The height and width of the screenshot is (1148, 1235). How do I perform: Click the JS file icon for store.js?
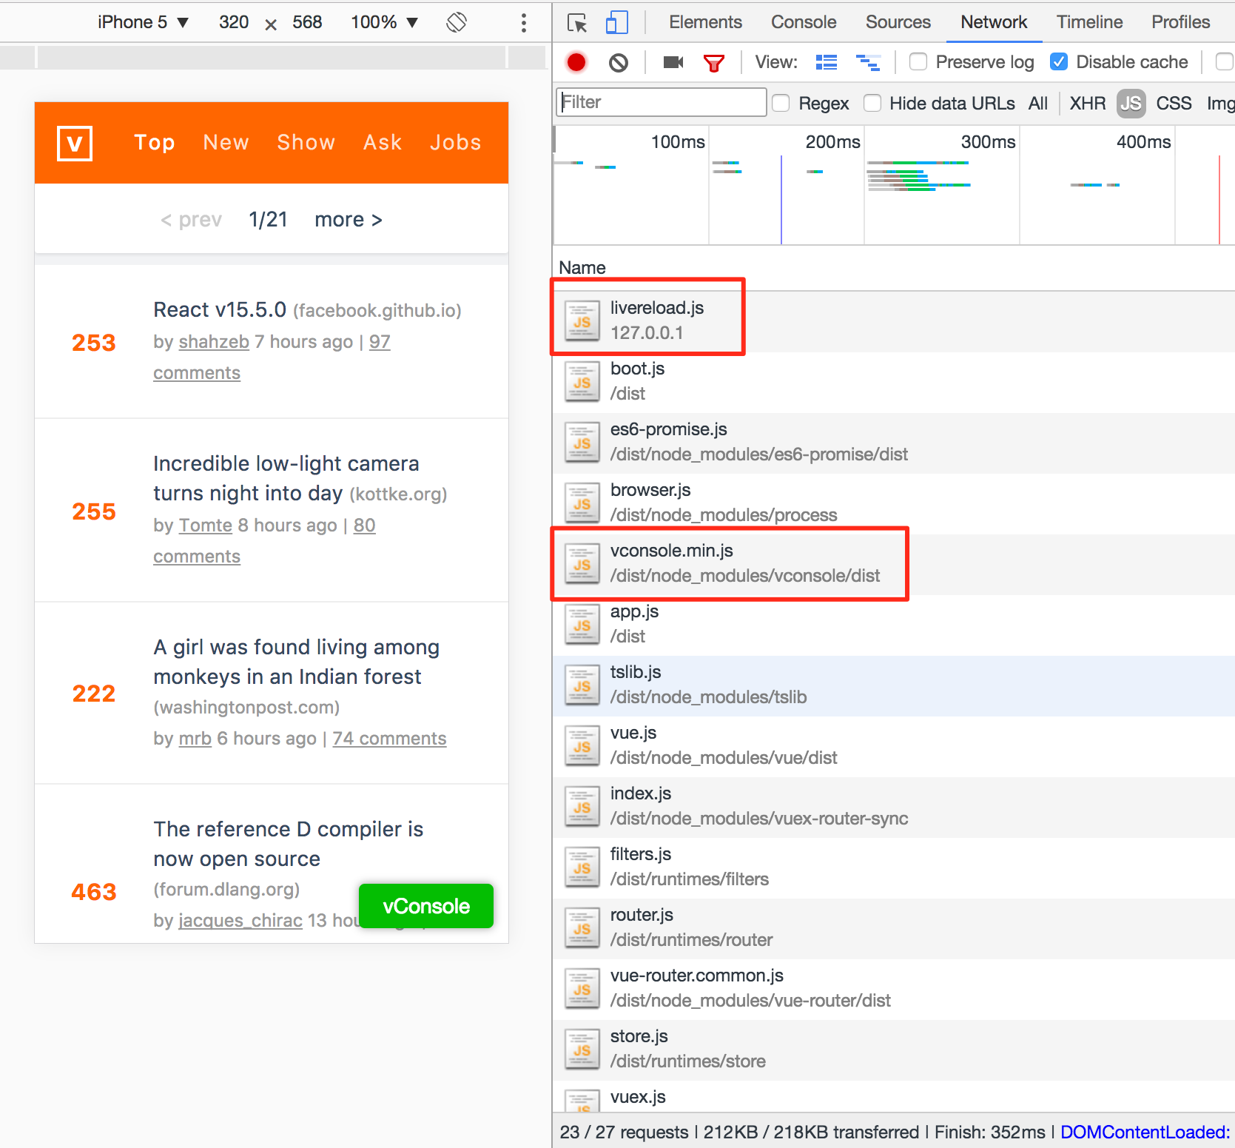pyautogui.click(x=582, y=1050)
